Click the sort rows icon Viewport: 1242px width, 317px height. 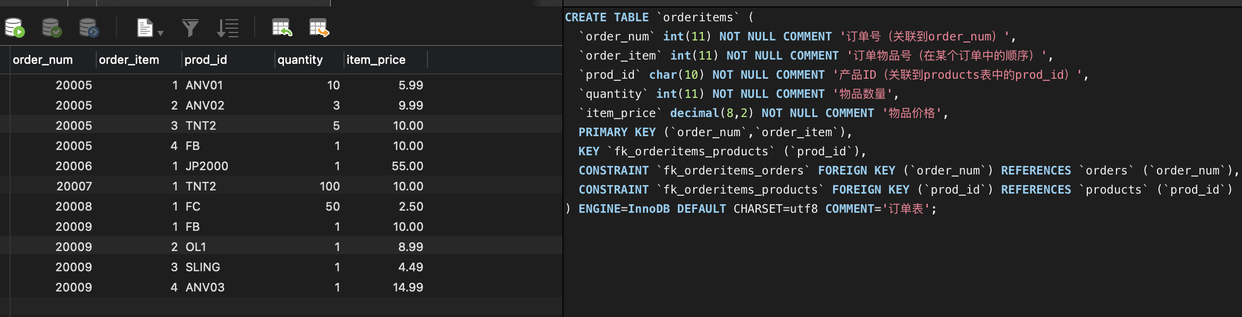coord(228,28)
